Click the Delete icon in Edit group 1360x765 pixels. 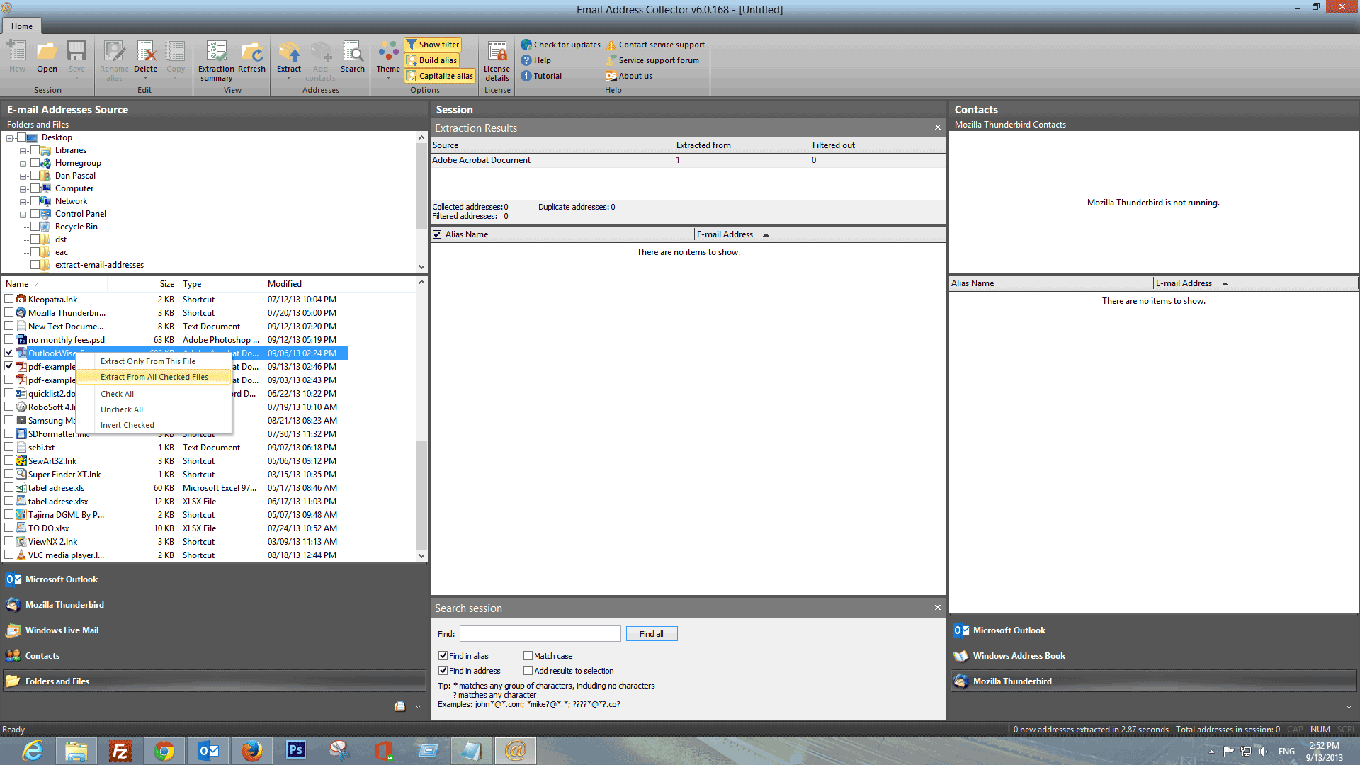point(145,57)
